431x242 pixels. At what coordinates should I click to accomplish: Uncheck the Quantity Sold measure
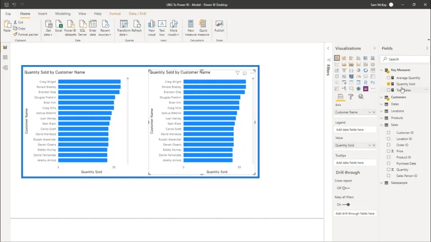pos(388,84)
